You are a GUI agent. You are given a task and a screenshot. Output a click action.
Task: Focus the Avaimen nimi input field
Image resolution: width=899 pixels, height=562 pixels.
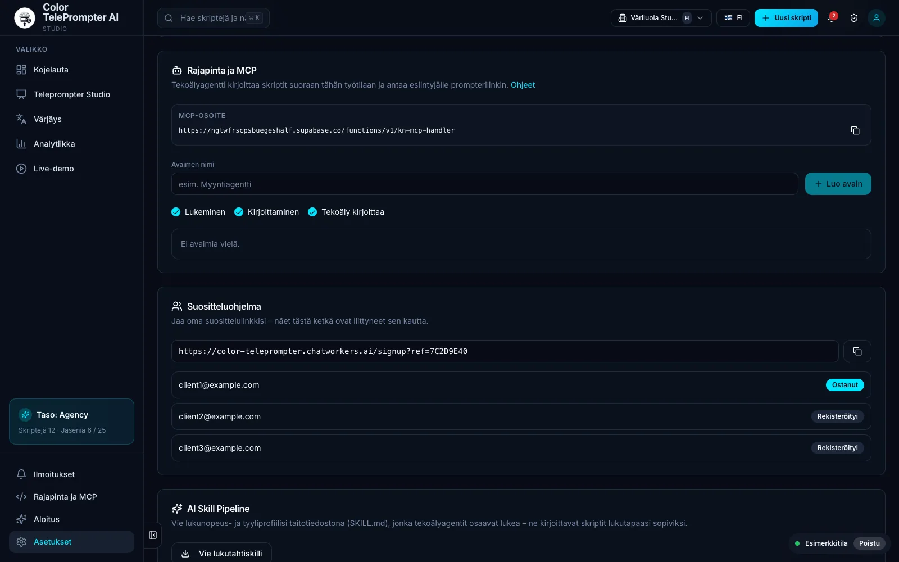[485, 184]
